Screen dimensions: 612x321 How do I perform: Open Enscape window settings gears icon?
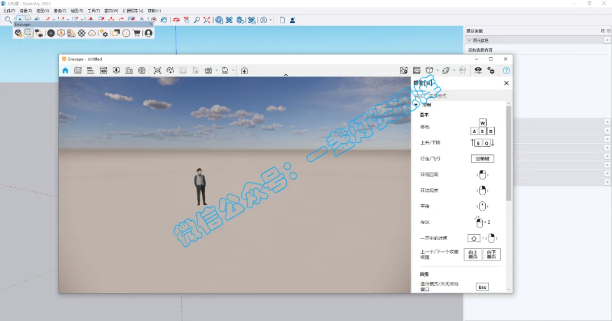tap(491, 71)
